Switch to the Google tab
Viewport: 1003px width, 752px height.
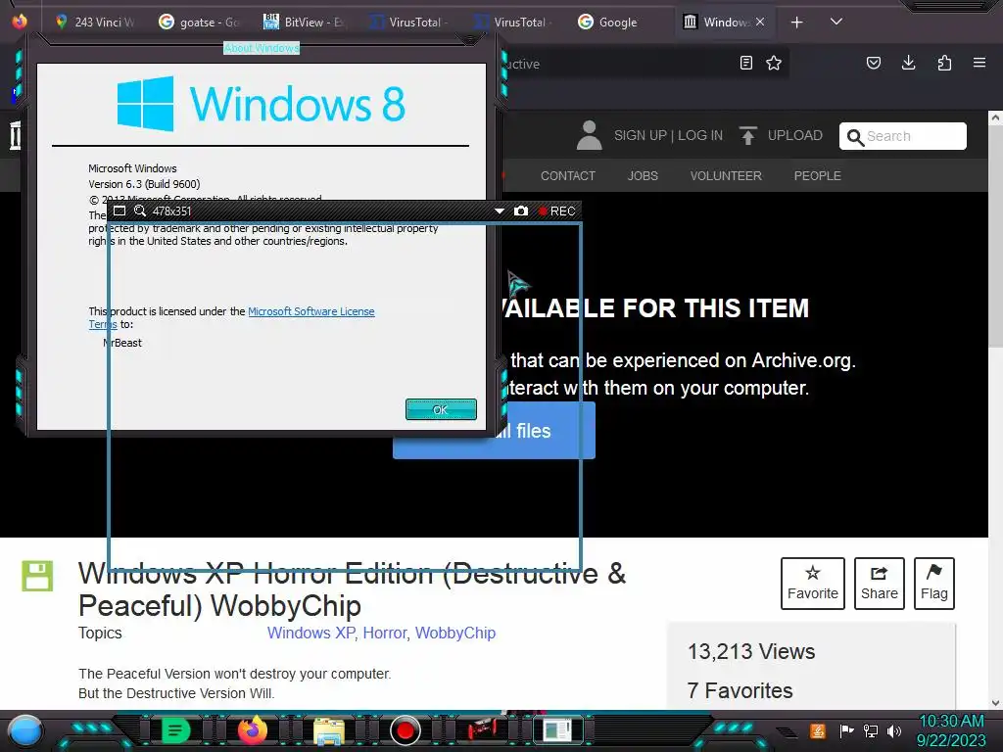click(x=618, y=22)
